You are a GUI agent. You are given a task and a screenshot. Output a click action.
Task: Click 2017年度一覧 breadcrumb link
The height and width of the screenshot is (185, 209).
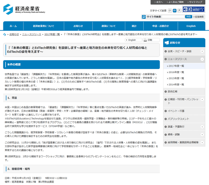click(x=52, y=34)
